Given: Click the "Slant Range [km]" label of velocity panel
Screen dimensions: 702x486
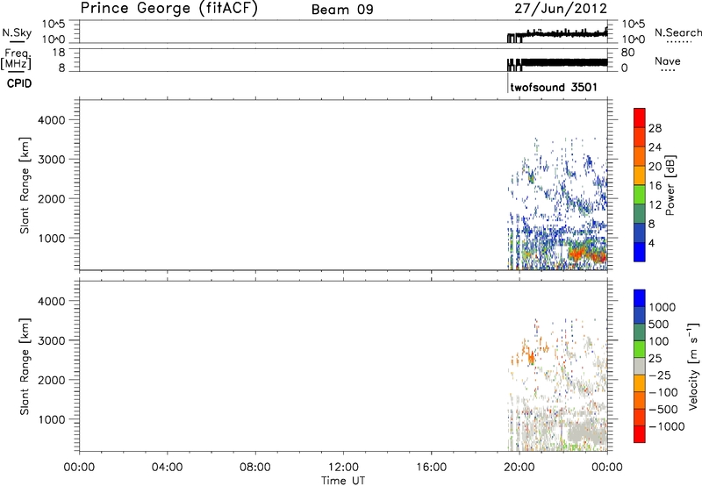Looking at the screenshot, I should (x=25, y=367).
